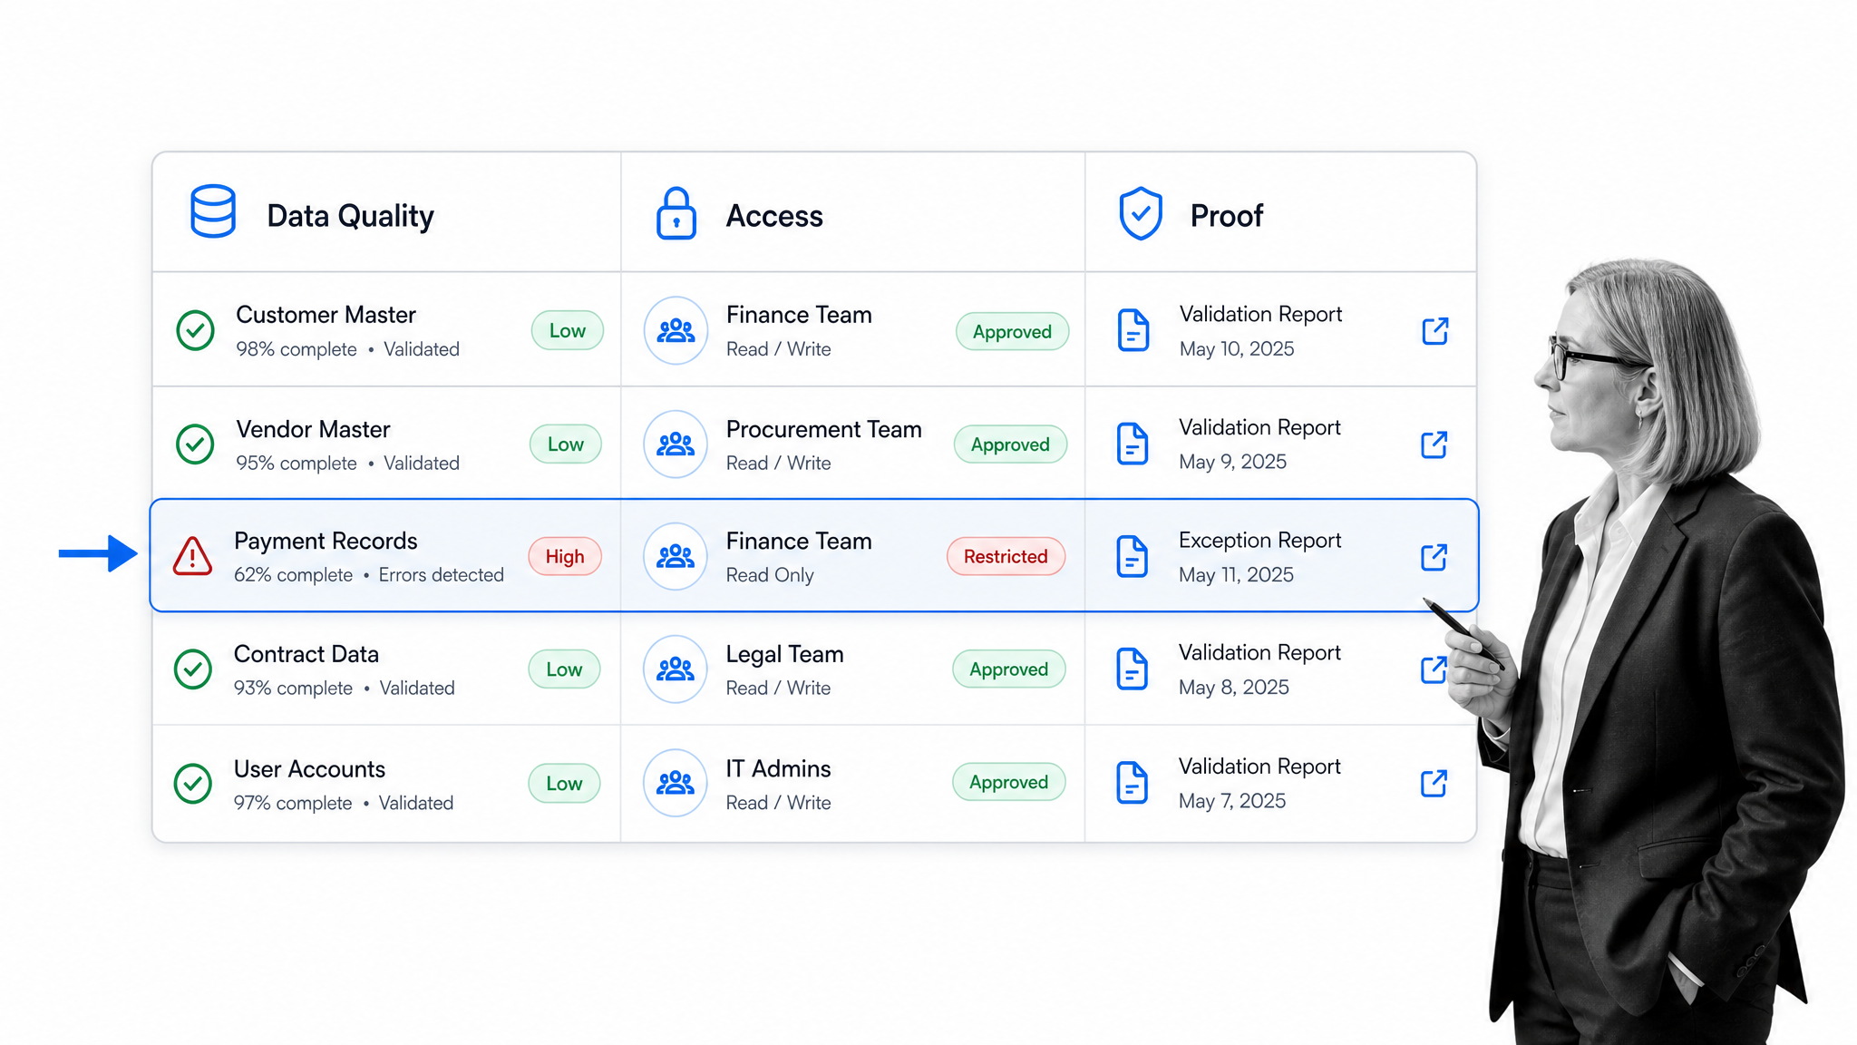The width and height of the screenshot is (1857, 1045).
Task: Click the Approved badge in Customer Master row
Action: tap(1012, 332)
